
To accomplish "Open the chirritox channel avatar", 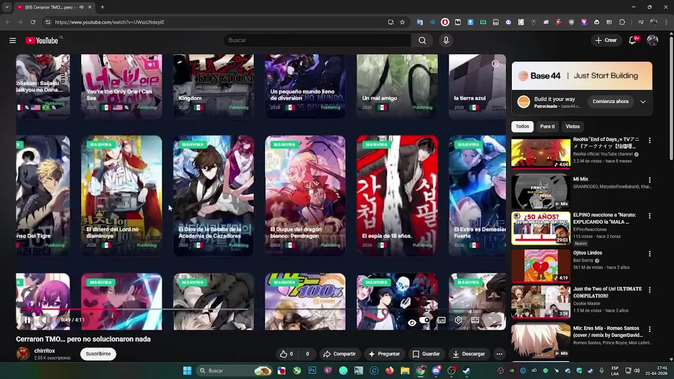I will pos(23,354).
